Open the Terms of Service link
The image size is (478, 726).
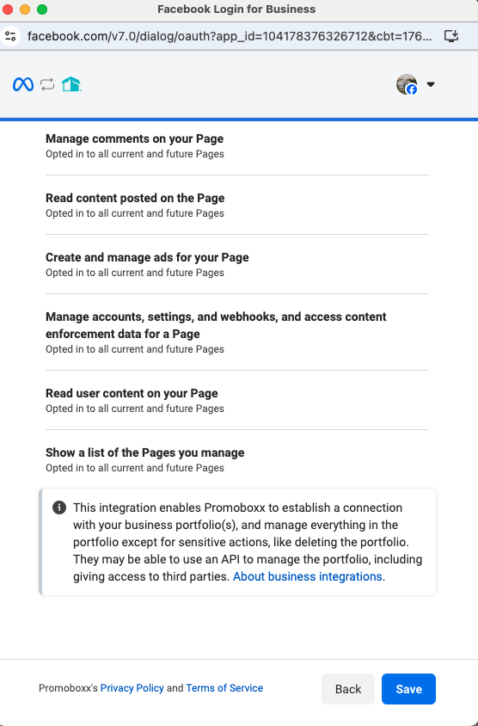(x=224, y=688)
